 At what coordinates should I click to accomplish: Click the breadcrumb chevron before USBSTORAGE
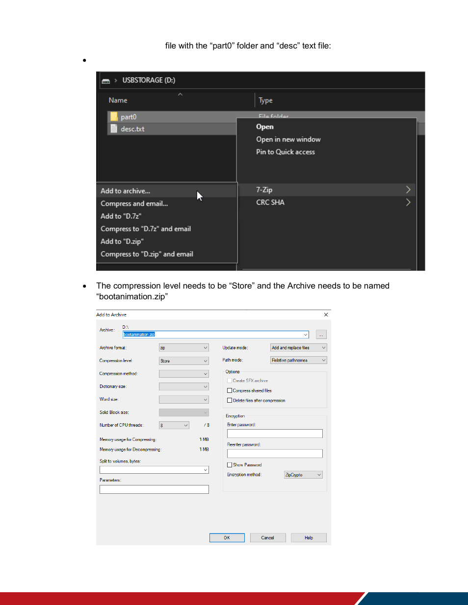(x=116, y=80)
